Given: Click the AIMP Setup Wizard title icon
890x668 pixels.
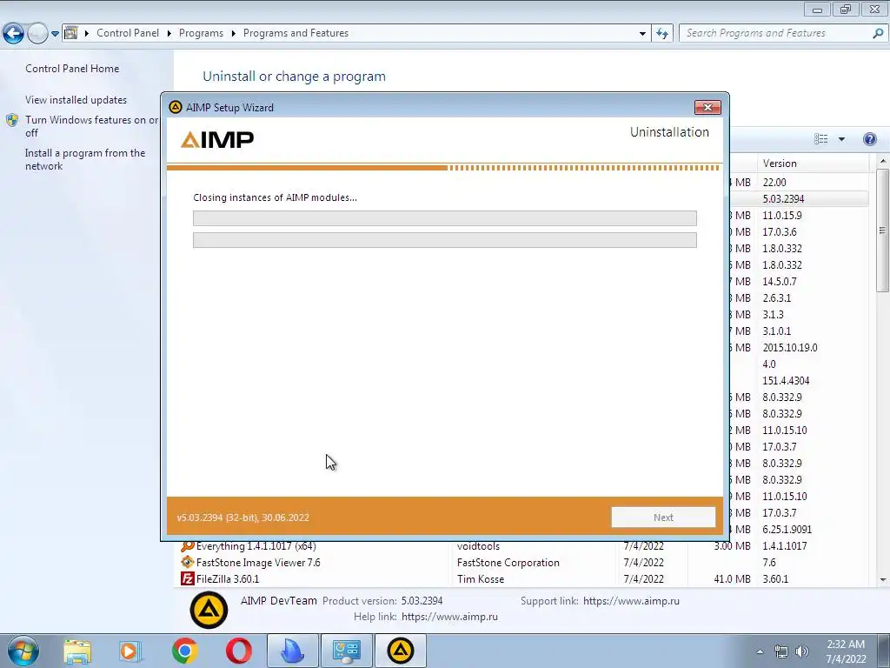Looking at the screenshot, I should tap(176, 107).
